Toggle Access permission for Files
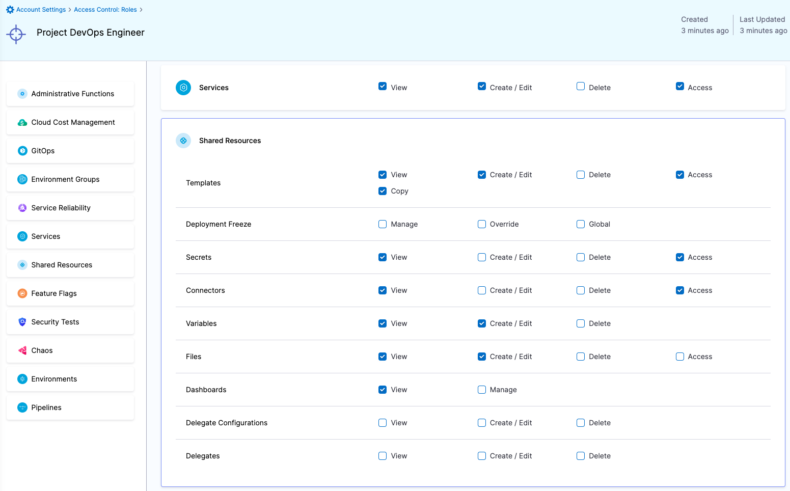Screen dimensions: 790x491 [679, 357]
